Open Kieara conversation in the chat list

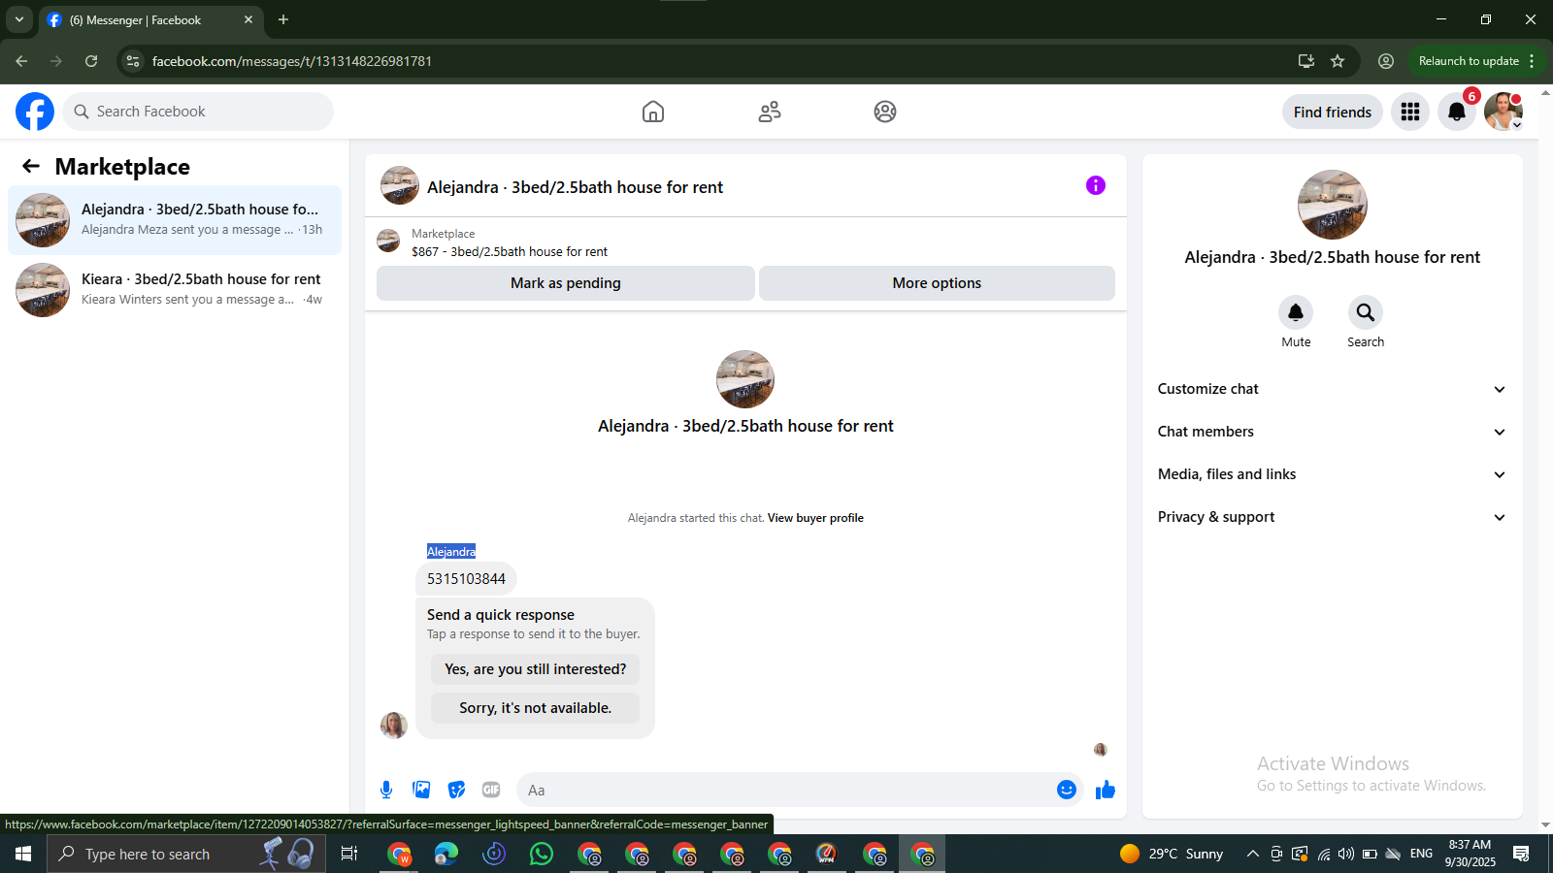175,290
